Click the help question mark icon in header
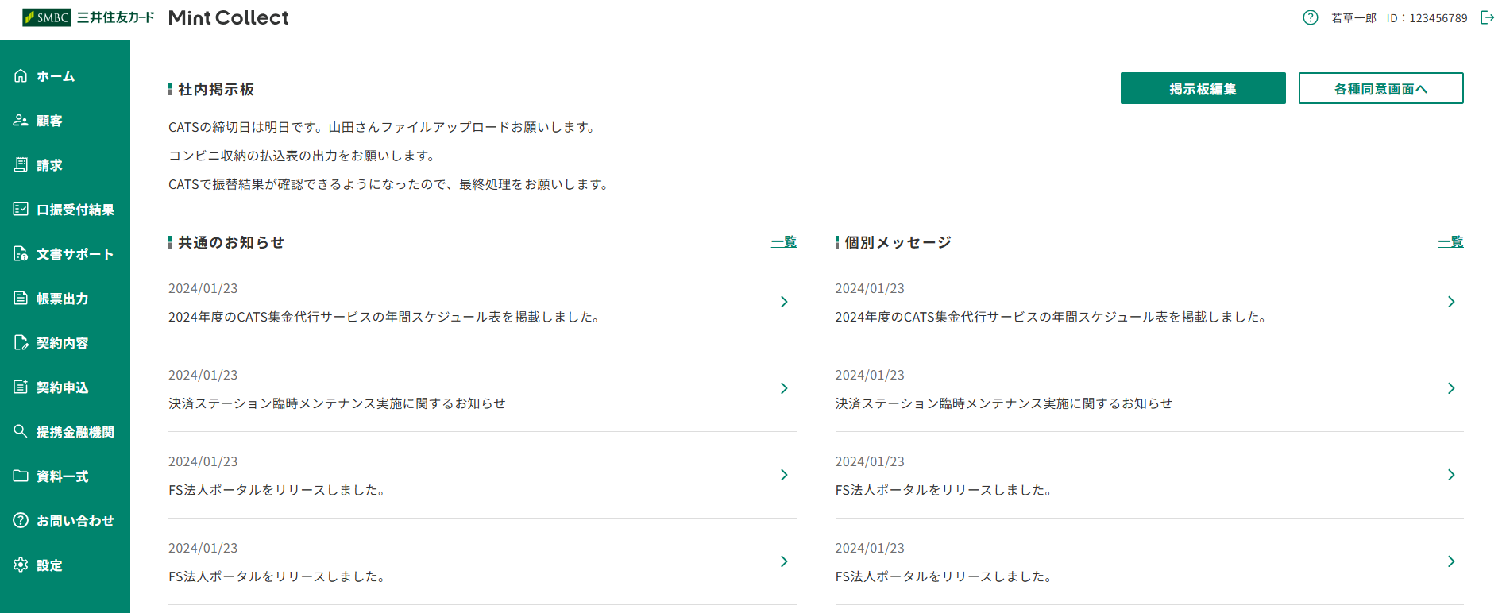Viewport: 1502px width, 613px height. point(1311,17)
